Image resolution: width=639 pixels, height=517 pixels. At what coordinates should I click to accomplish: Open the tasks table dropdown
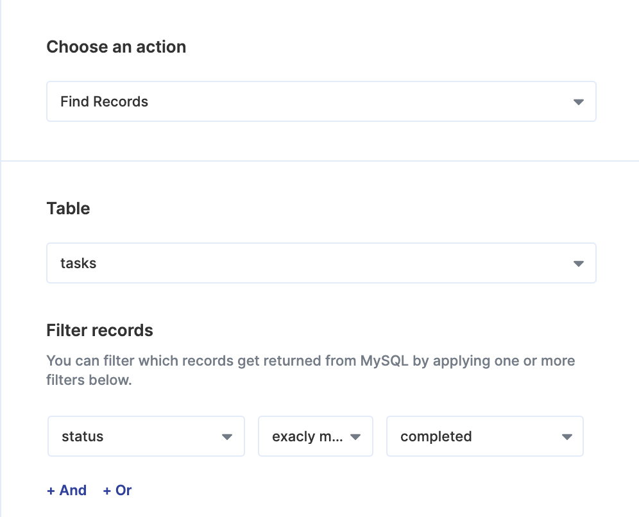click(x=321, y=263)
